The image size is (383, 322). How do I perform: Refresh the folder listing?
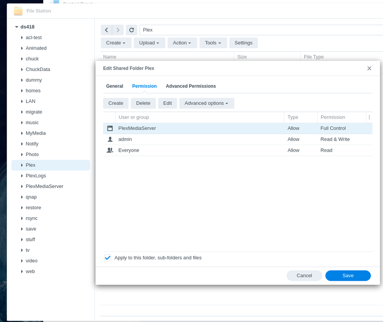pos(131,30)
